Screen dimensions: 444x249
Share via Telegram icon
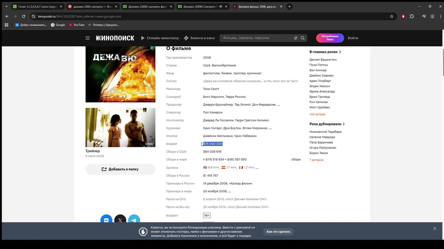pos(134,220)
